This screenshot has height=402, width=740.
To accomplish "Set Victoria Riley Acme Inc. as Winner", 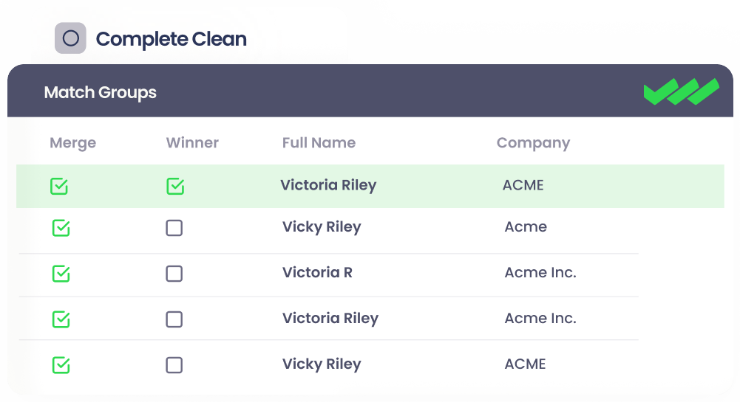I will [x=174, y=319].
